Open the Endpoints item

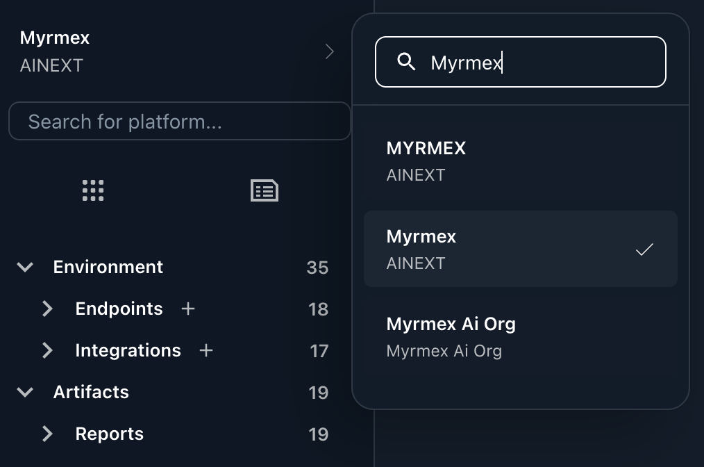119,309
